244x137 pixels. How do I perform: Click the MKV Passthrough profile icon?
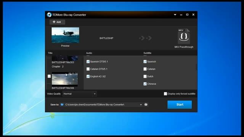(x=184, y=37)
